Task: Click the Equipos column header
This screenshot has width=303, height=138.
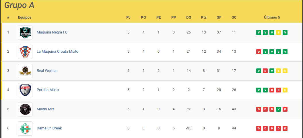Action: pos(25,17)
